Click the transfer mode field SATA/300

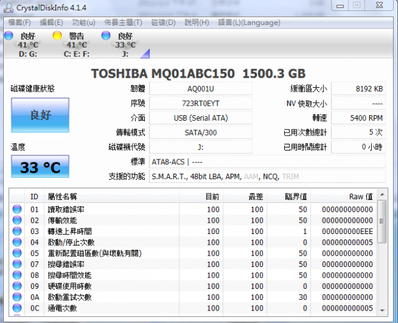coord(200,133)
